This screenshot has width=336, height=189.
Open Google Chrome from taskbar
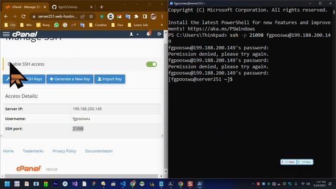click(181, 184)
